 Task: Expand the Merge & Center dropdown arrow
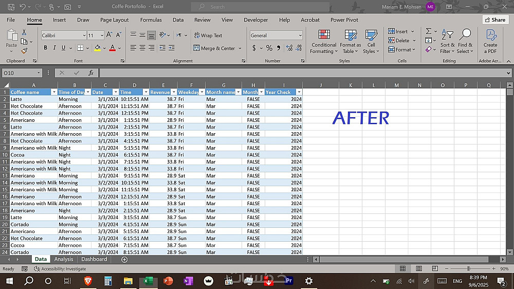[240, 48]
